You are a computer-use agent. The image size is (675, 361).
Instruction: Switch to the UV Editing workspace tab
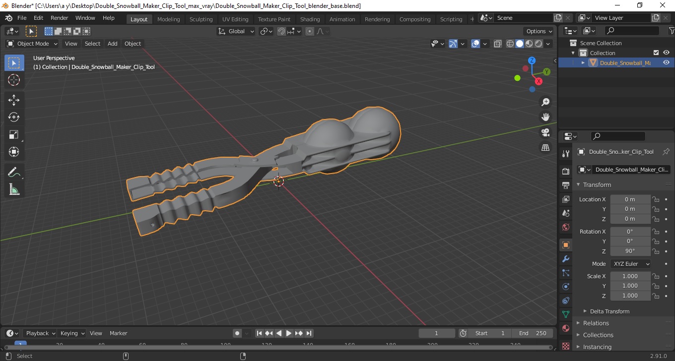[x=235, y=19]
